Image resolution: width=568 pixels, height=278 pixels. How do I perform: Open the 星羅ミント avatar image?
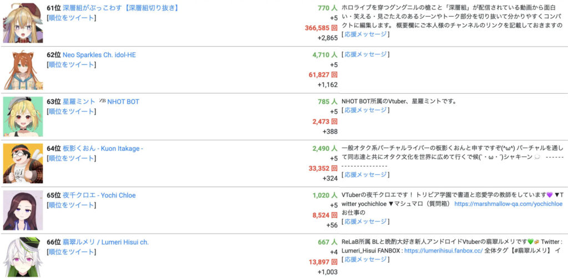pyautogui.click(x=23, y=117)
